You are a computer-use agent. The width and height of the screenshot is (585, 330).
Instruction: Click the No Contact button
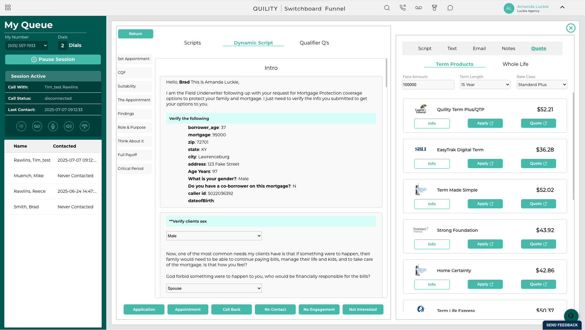point(275,310)
